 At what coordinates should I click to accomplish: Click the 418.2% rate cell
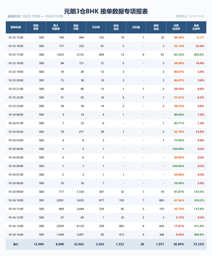[x=199, y=200]
